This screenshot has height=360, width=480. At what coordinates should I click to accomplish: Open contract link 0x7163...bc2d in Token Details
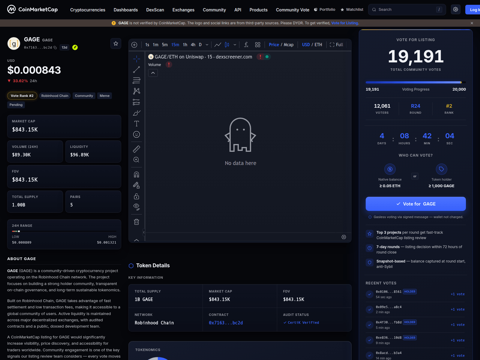[x=226, y=323]
